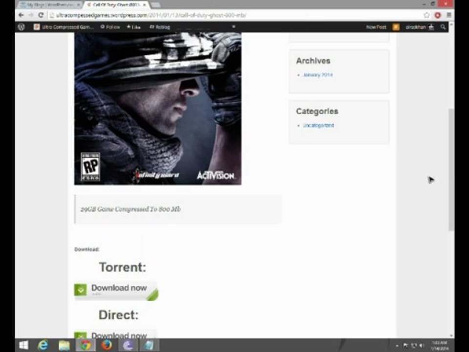Show hidden system tray icons
469x352 pixels.
tap(397, 346)
